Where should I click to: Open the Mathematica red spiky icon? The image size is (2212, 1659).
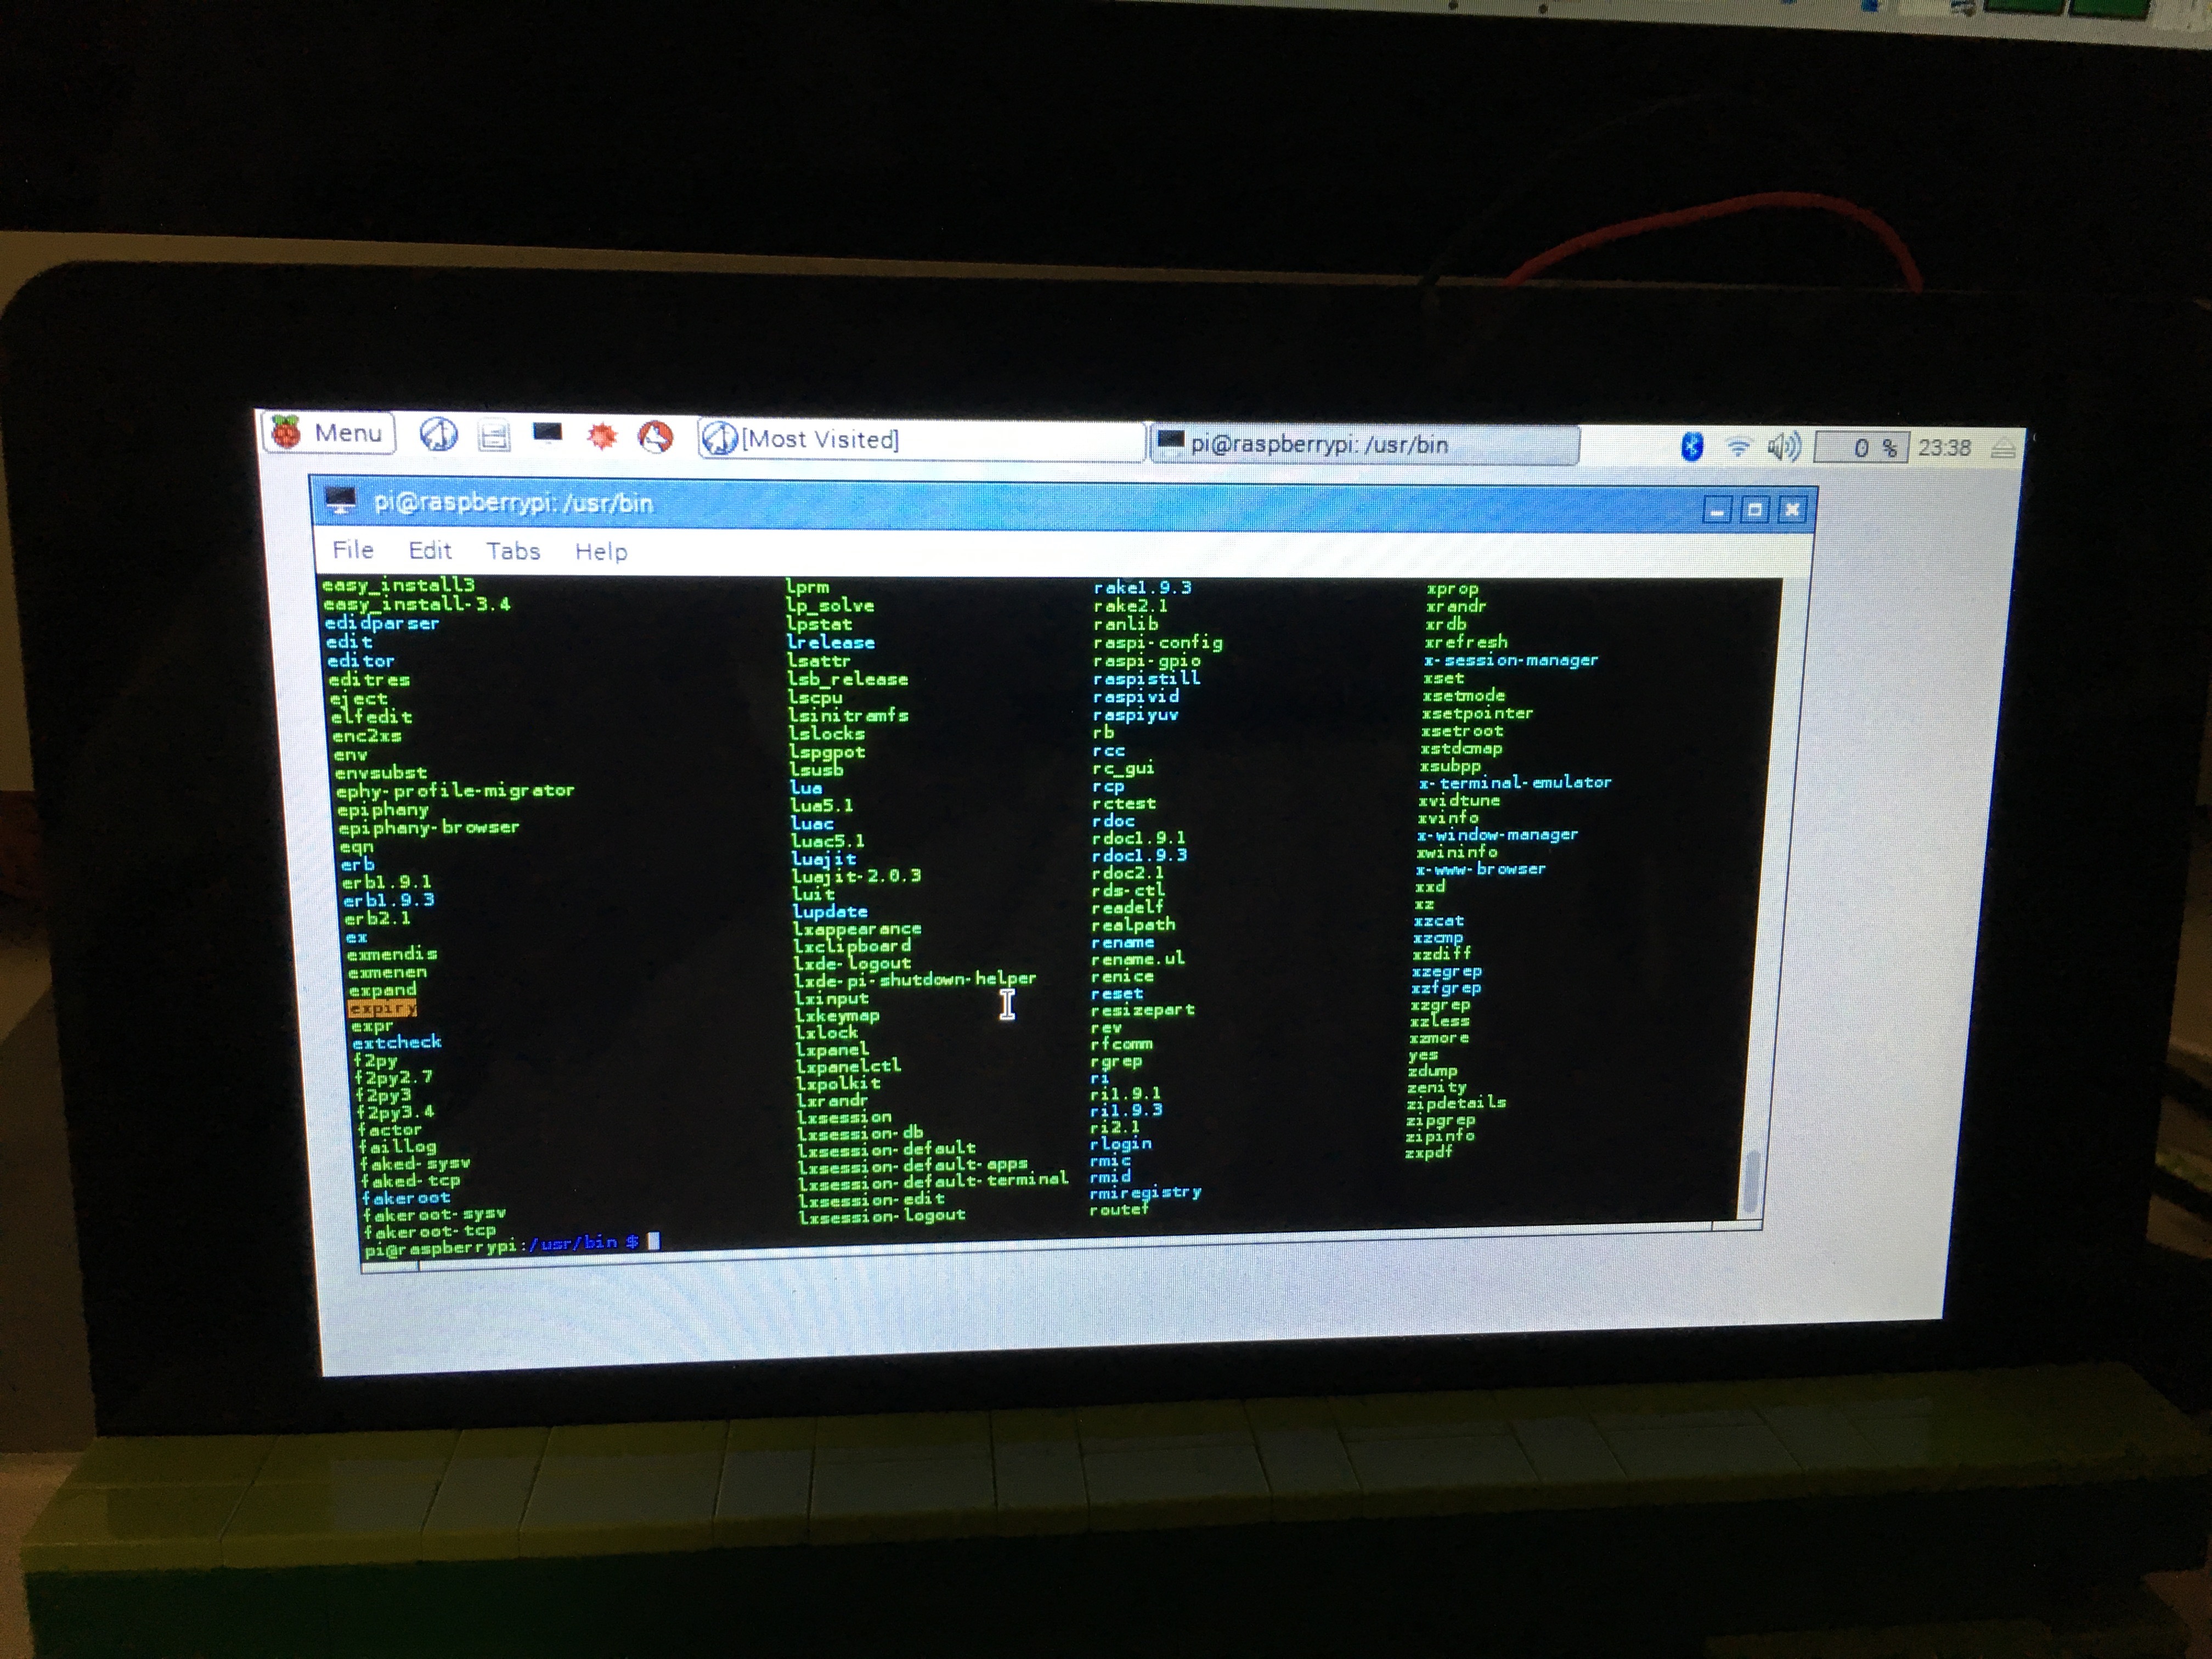pyautogui.click(x=601, y=436)
